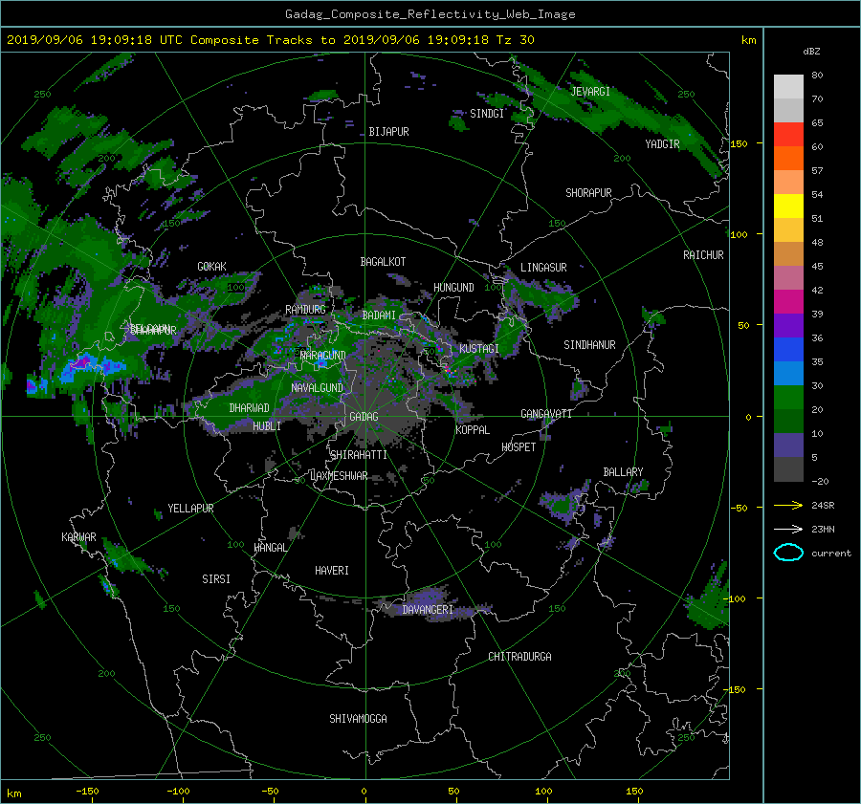Click the HUNGUND label
The width and height of the screenshot is (861, 804).
(x=453, y=288)
